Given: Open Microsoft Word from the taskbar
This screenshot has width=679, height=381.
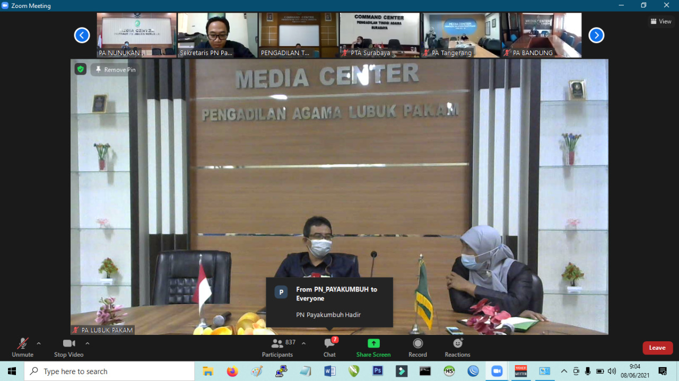Looking at the screenshot, I should [329, 371].
